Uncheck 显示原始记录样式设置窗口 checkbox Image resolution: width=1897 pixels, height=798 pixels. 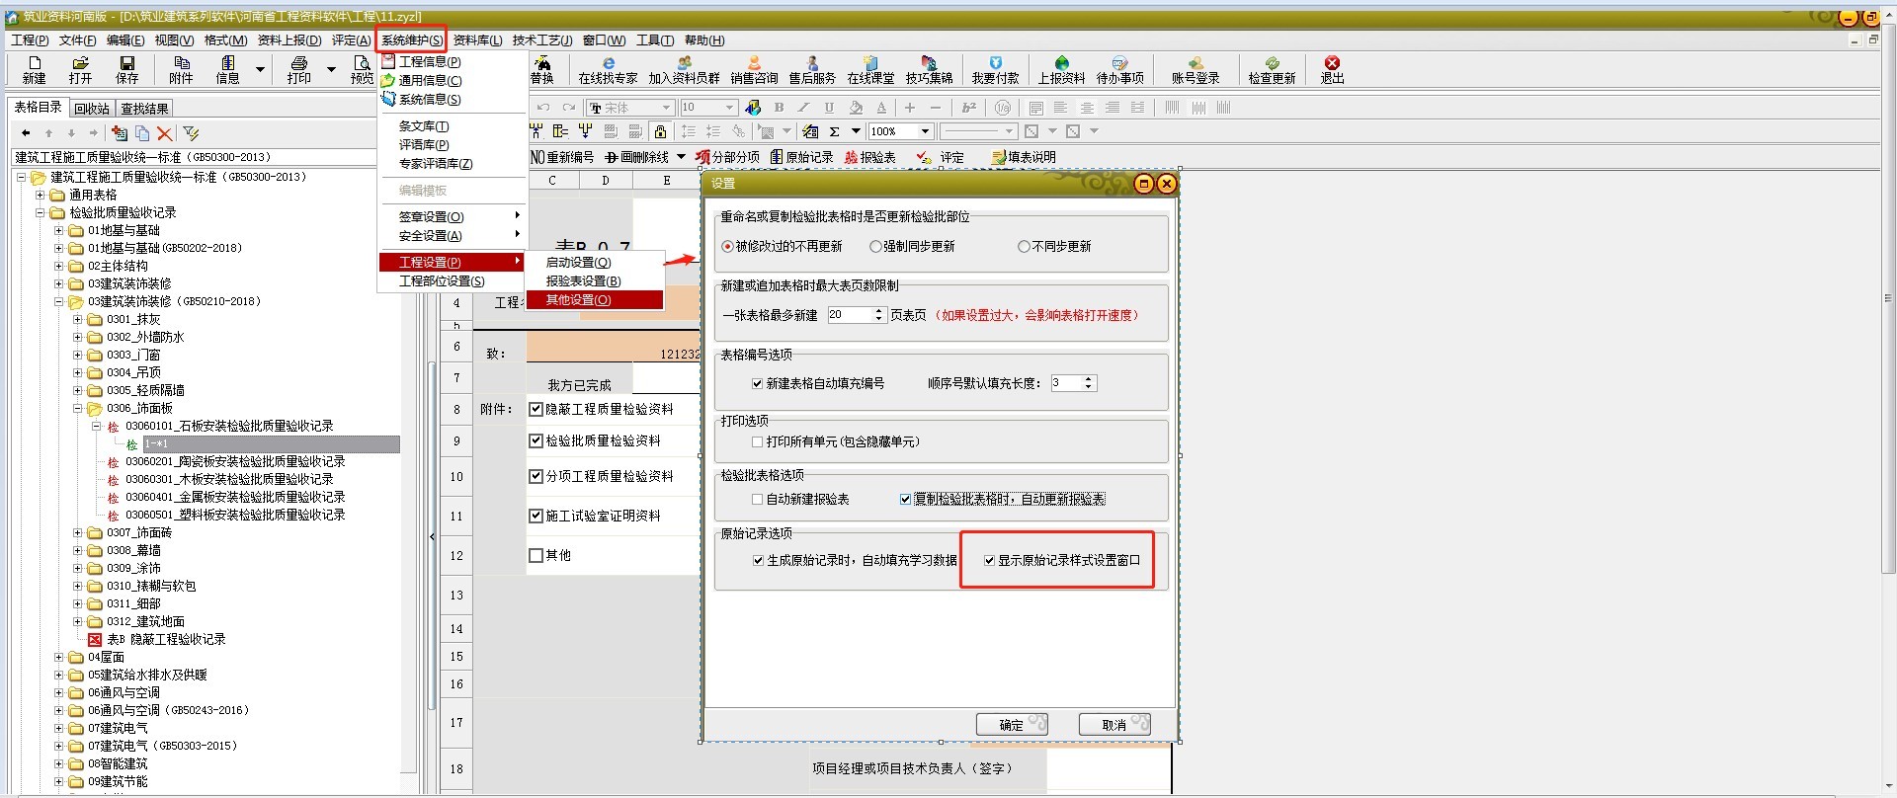tap(989, 561)
